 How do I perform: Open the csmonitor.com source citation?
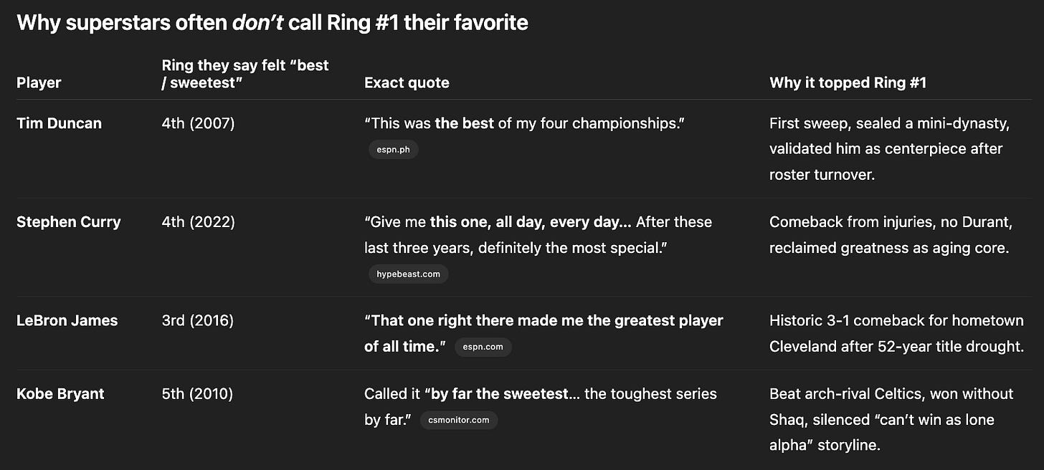[x=459, y=420]
